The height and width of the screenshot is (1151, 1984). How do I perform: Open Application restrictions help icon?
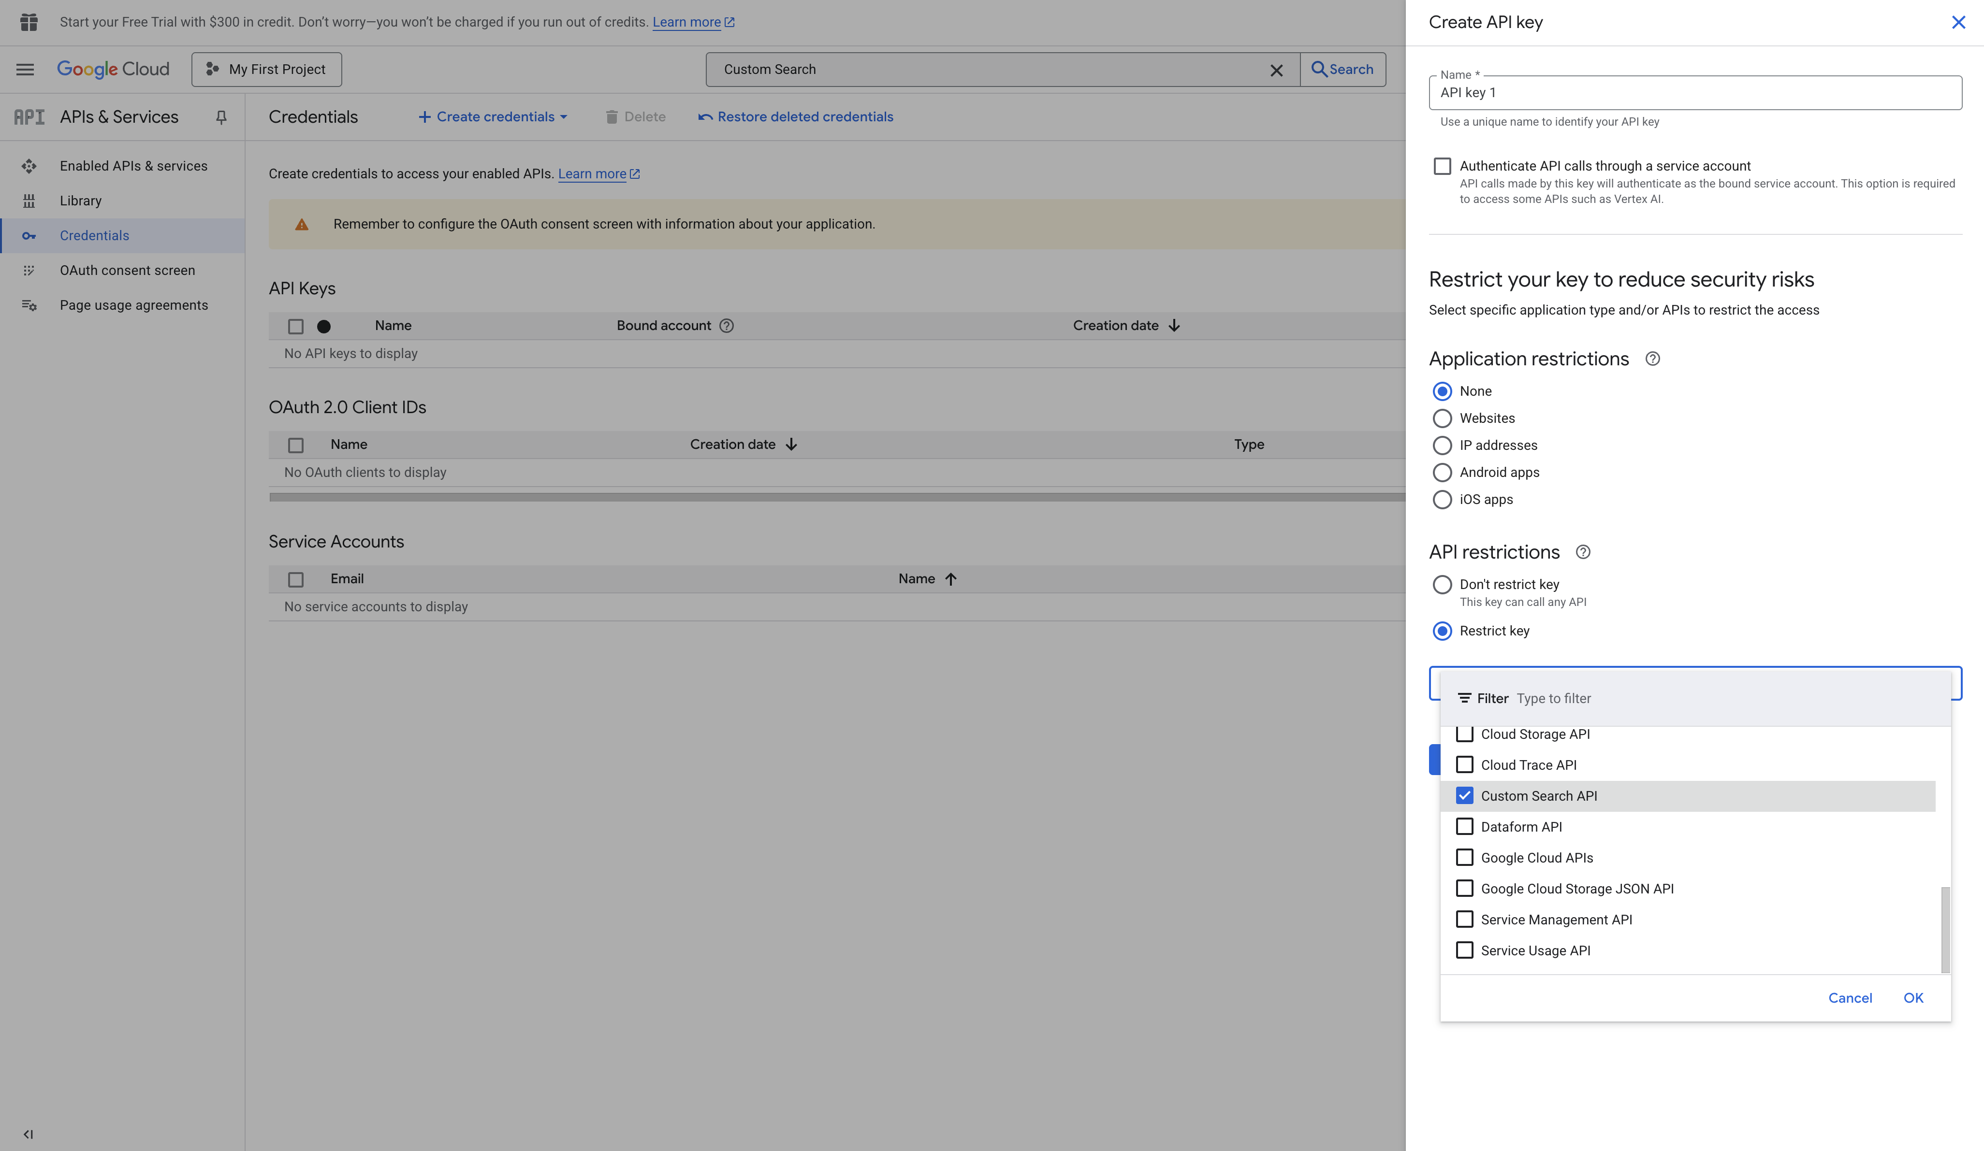(1652, 359)
